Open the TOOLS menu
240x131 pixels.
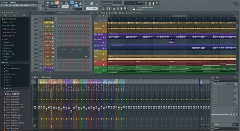point(33,5)
